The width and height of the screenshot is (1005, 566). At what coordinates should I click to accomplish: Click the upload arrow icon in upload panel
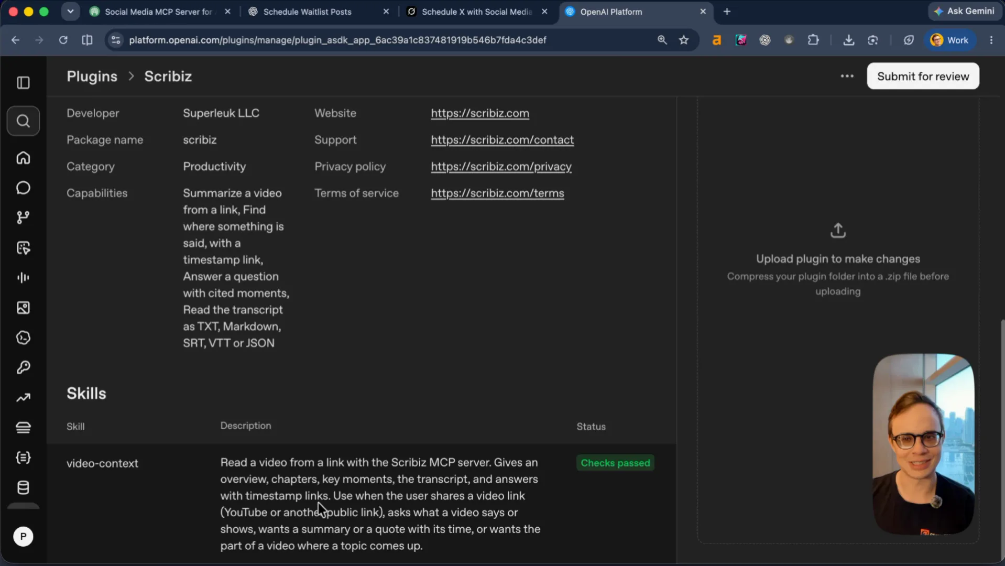click(838, 230)
